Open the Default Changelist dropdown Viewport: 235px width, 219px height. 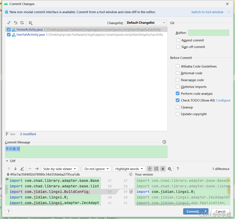[x=146, y=23]
